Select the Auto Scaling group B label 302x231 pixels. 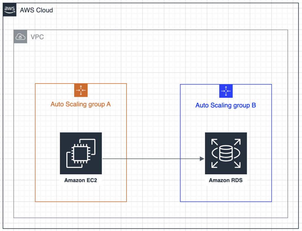tap(226, 105)
